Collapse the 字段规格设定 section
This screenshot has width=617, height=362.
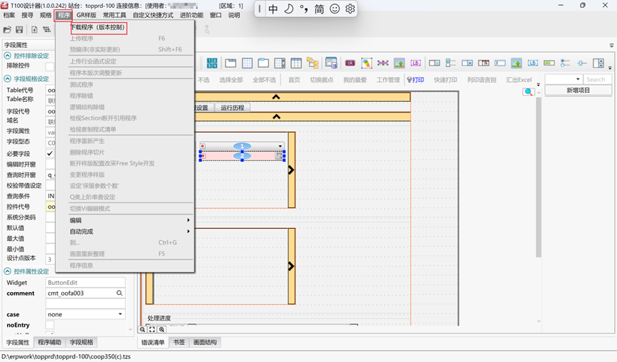pos(7,79)
